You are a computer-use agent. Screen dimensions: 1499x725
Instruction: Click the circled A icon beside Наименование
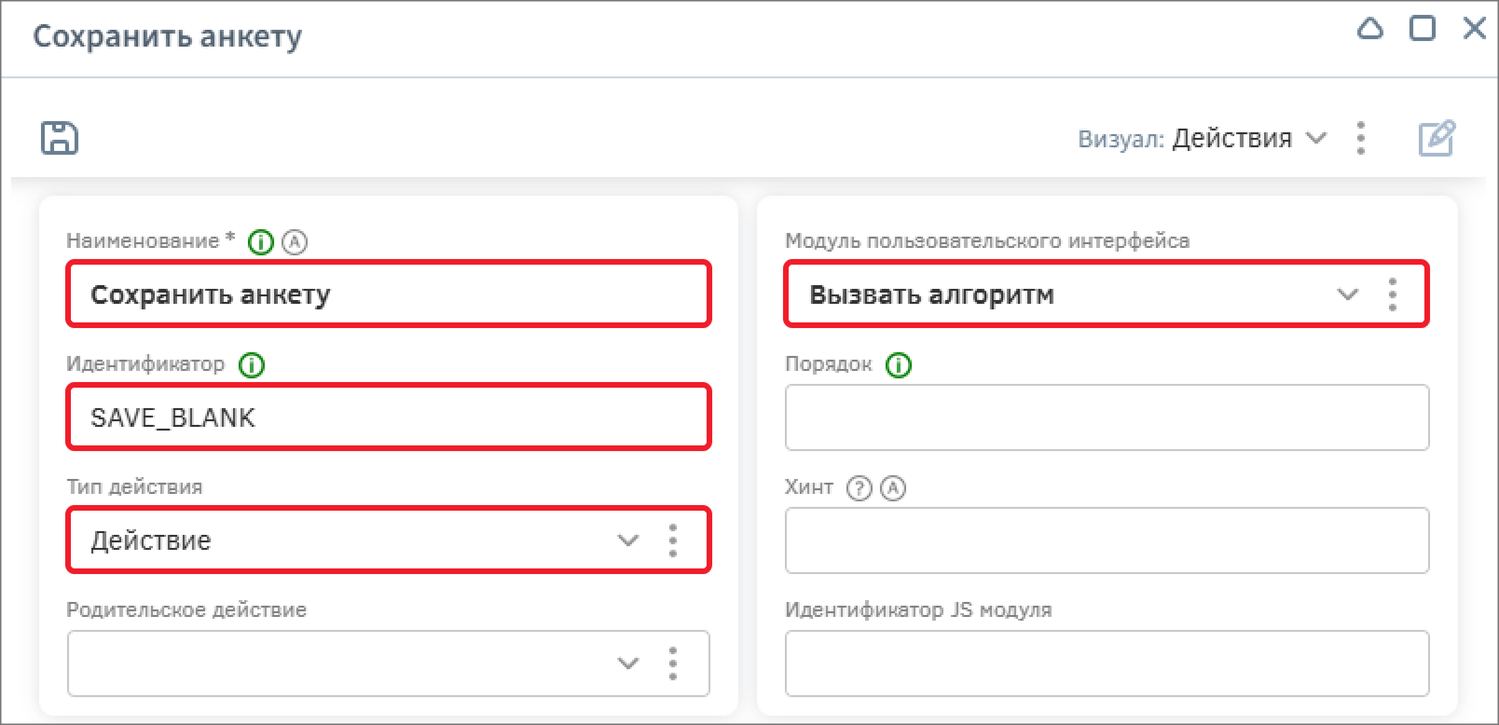click(x=295, y=242)
